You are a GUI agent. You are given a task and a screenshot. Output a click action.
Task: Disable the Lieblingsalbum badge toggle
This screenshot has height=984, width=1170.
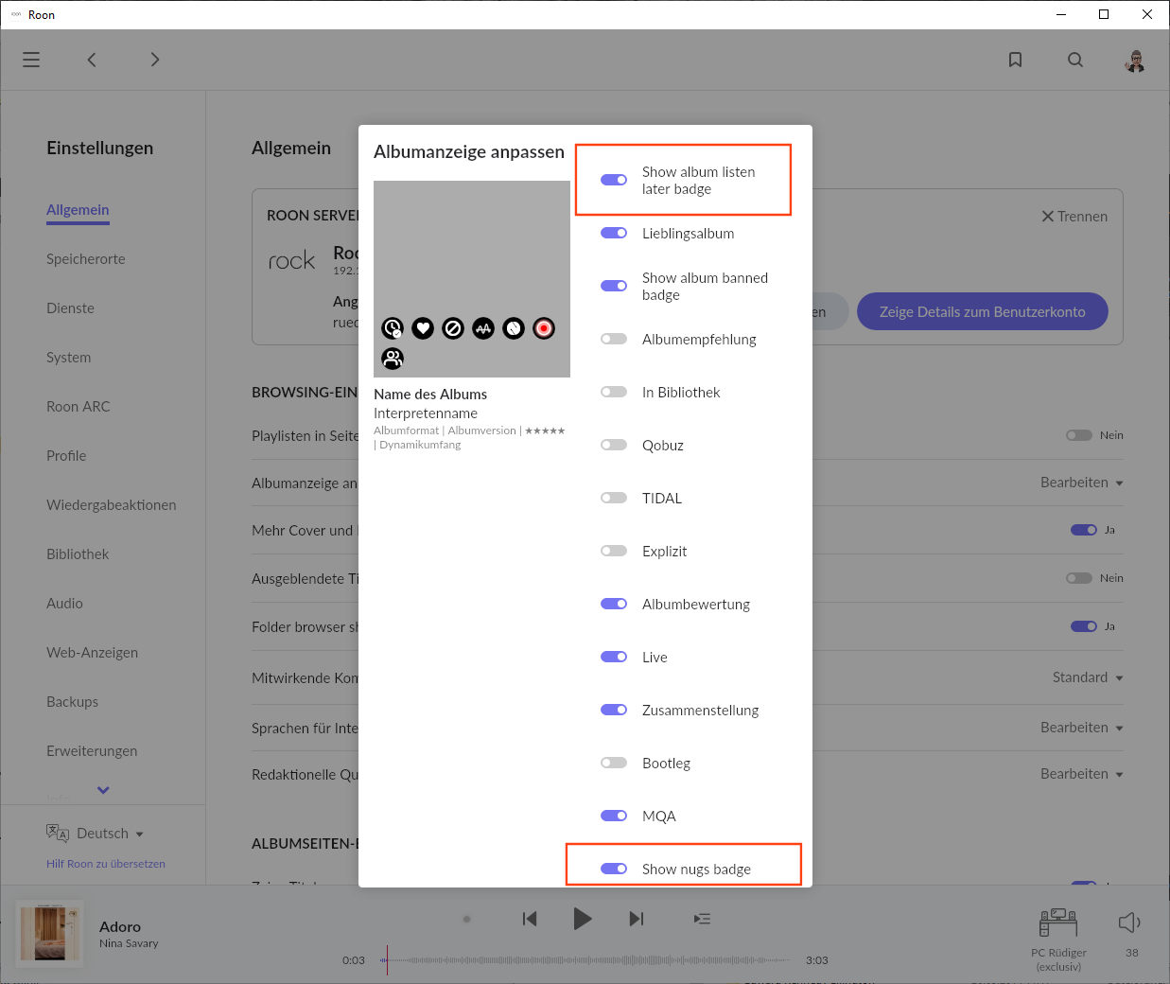(614, 233)
